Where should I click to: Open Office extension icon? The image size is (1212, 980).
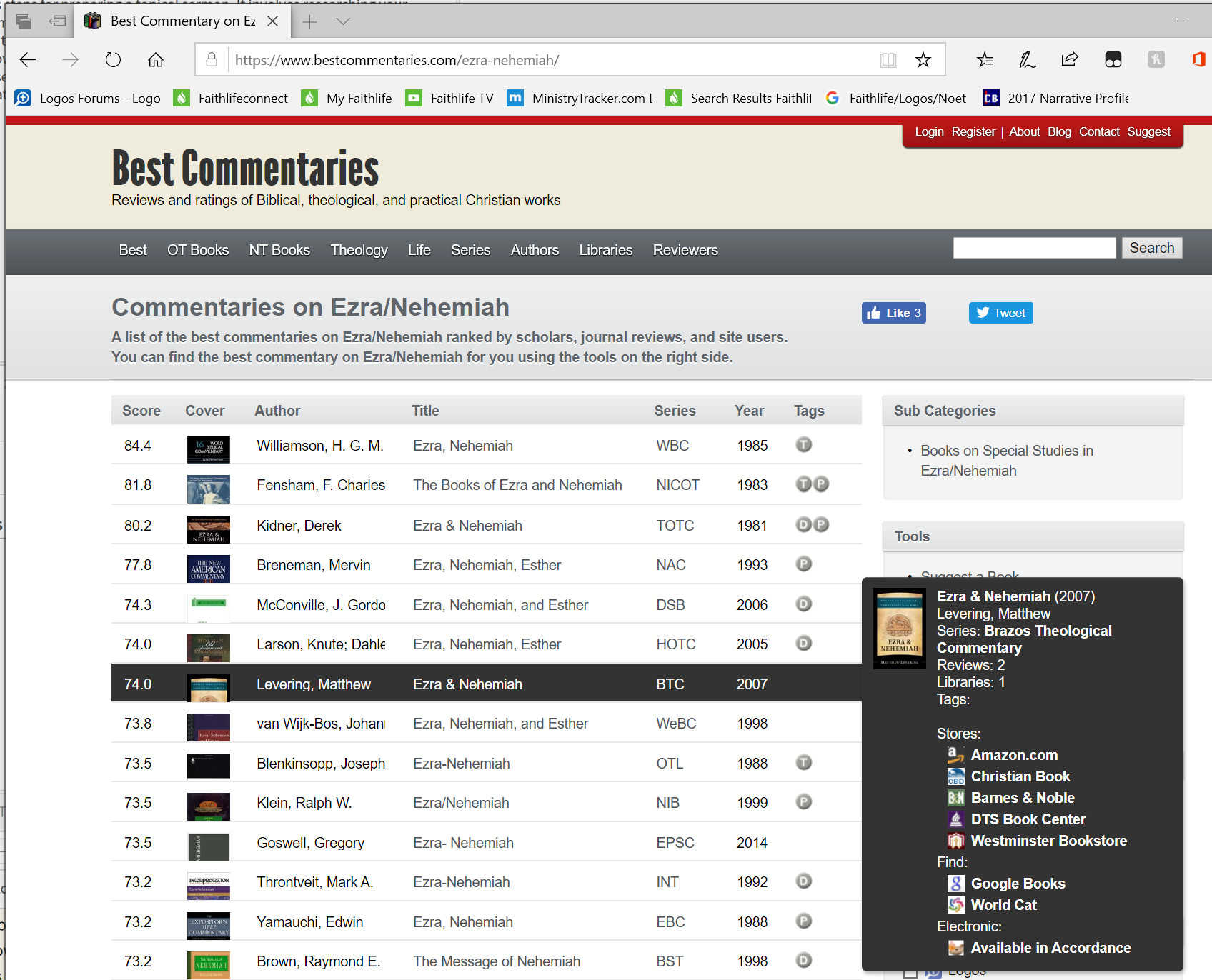[1198, 60]
